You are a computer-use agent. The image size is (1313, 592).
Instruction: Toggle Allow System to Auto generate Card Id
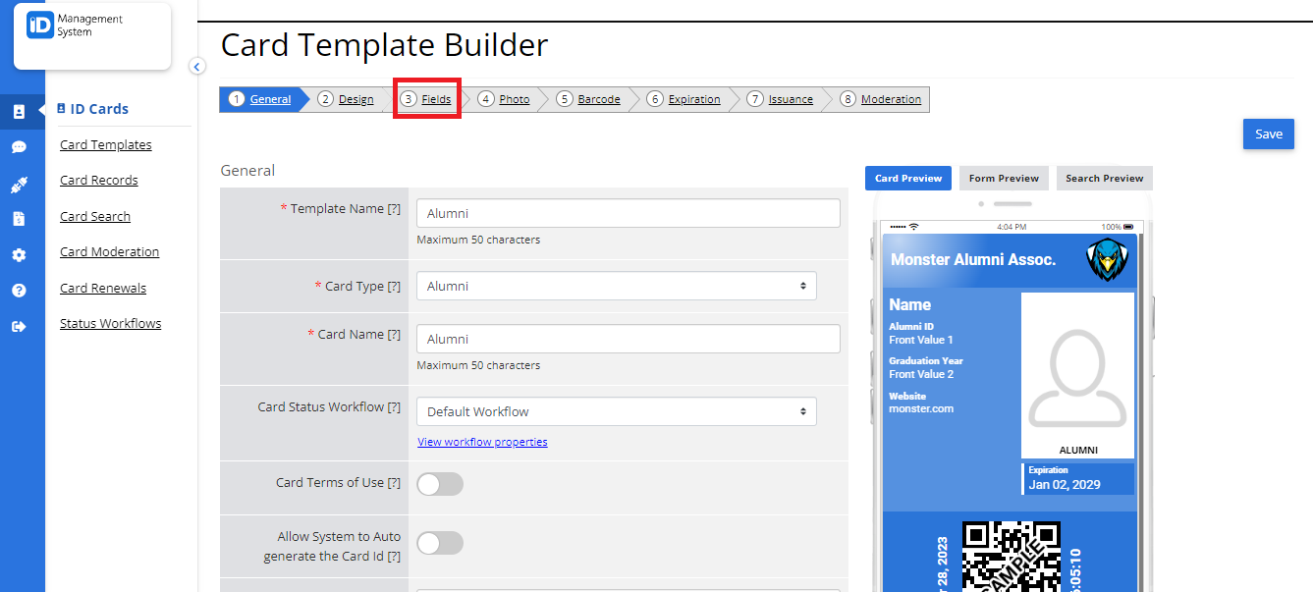point(440,543)
